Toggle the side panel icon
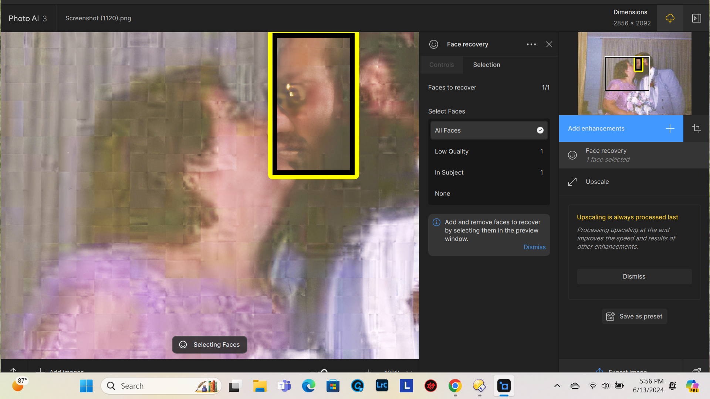The height and width of the screenshot is (399, 710). 696,18
